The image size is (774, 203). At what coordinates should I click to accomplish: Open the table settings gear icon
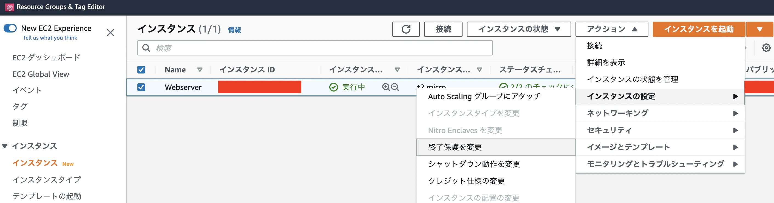click(x=766, y=48)
